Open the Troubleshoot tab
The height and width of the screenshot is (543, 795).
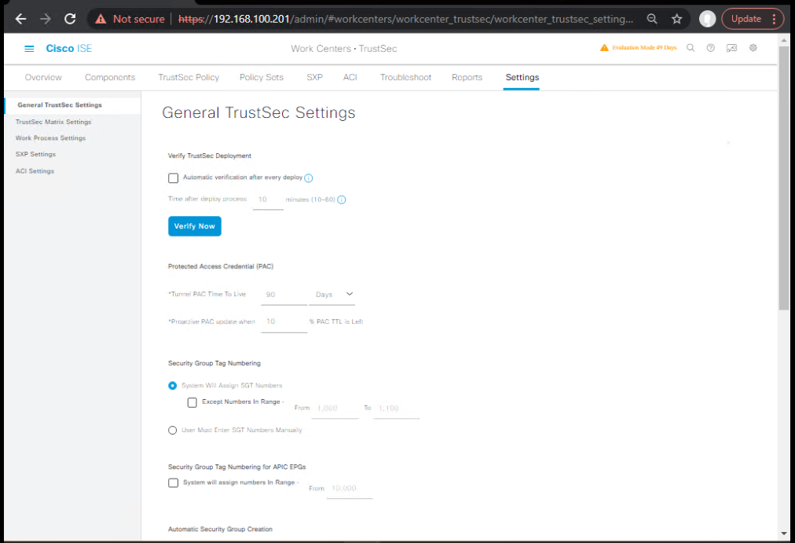405,78
